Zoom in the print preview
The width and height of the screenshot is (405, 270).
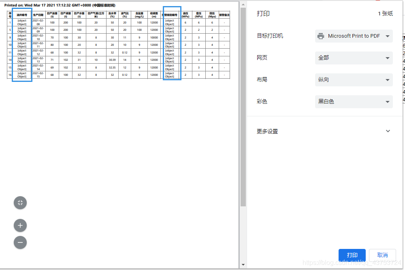[x=20, y=225]
